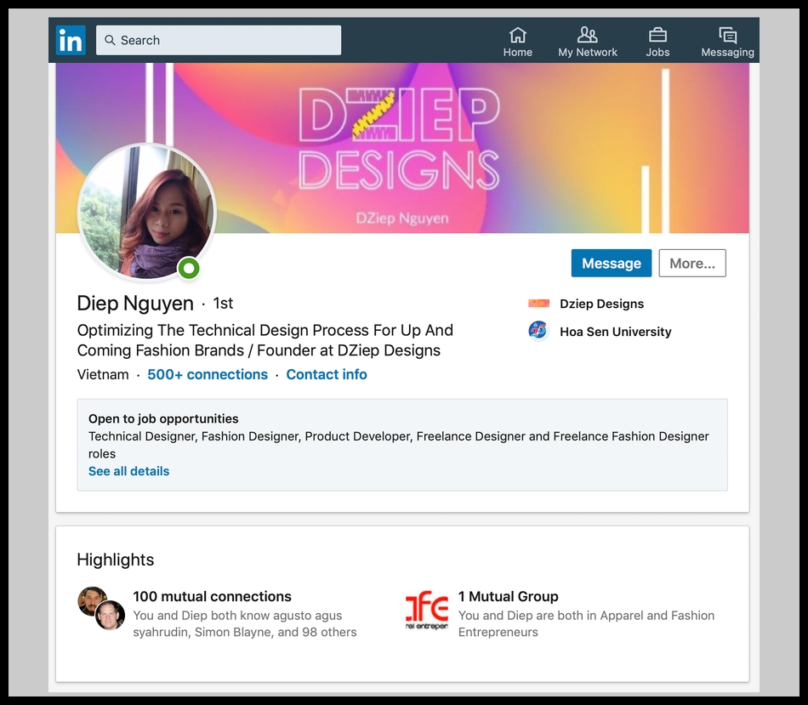This screenshot has width=808, height=705.
Task: Open the 100 mutual connections highlight
Action: coord(212,596)
